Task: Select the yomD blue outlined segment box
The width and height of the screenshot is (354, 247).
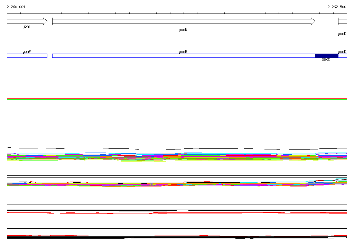Action: [x=342, y=56]
